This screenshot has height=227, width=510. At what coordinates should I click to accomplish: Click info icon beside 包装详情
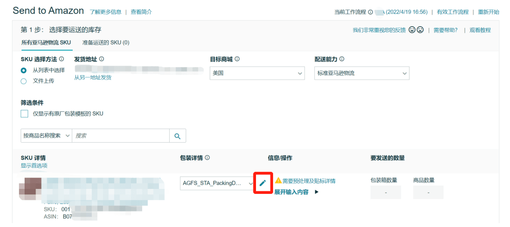207,158
